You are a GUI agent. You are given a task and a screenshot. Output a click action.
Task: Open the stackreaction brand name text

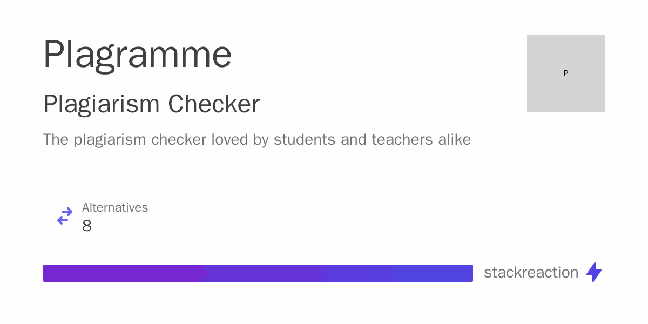[531, 273]
